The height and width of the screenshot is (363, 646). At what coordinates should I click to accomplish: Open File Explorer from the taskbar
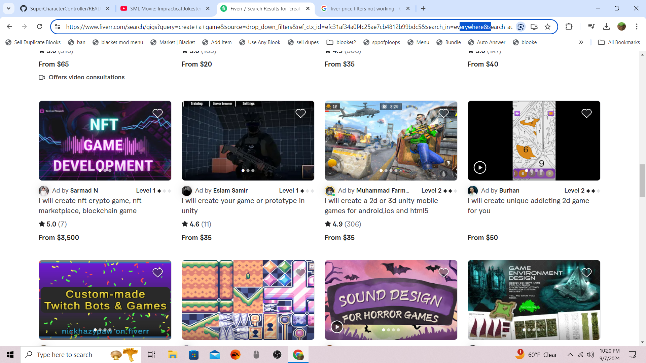[173, 355]
